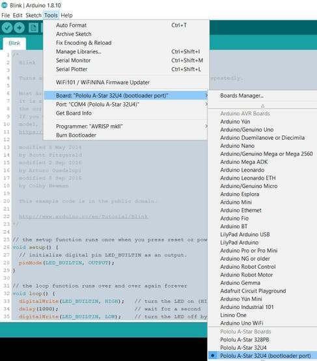Click code line 'void setup() {'
317x361 pixels.
click(x=36, y=248)
